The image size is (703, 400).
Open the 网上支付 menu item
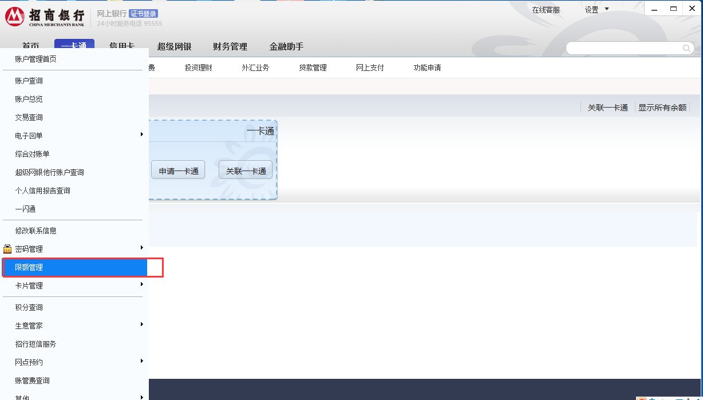pos(369,67)
